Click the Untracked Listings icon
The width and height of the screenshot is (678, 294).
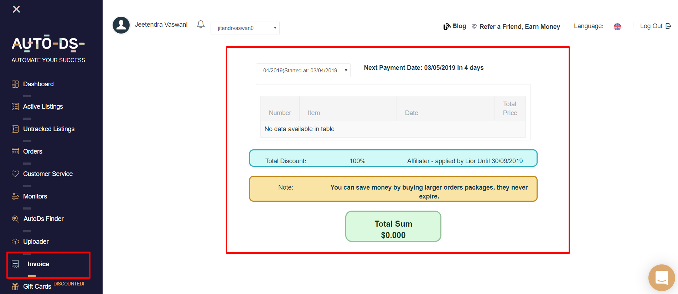click(15, 129)
